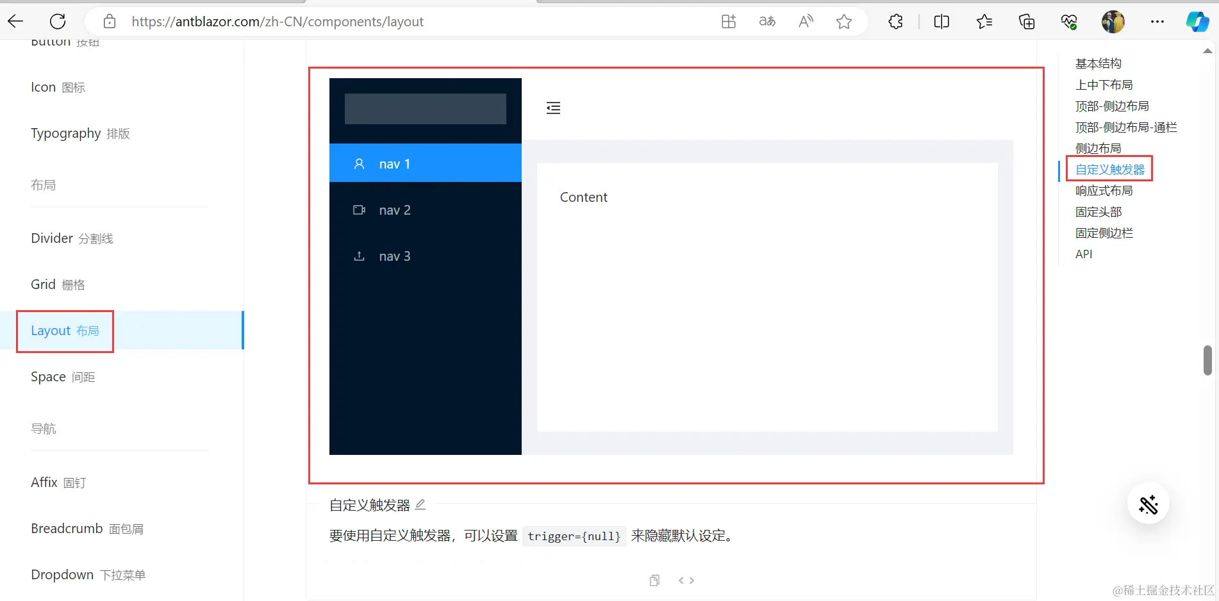Click the scroll-up arrow of scrollbar
Image resolution: width=1219 pixels, height=601 pixels.
click(x=1207, y=51)
